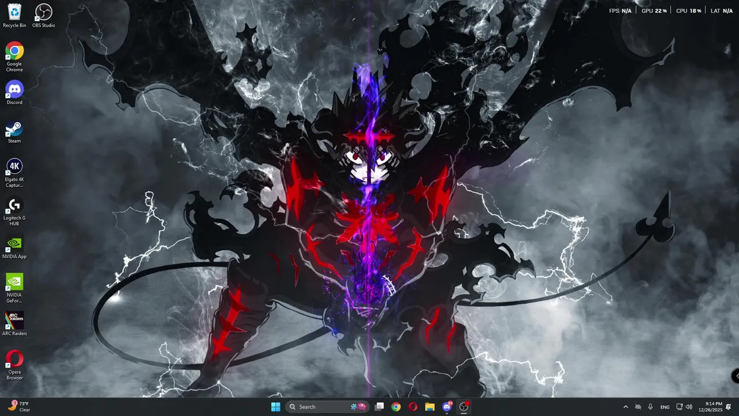Open the Opera Browser desktop shortcut

14,365
